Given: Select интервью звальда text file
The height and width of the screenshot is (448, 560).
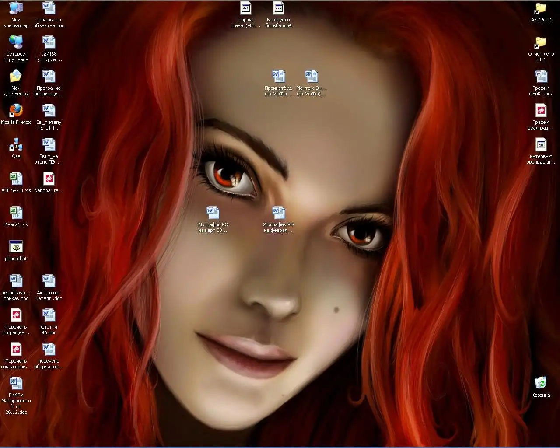Looking at the screenshot, I should [x=541, y=151].
